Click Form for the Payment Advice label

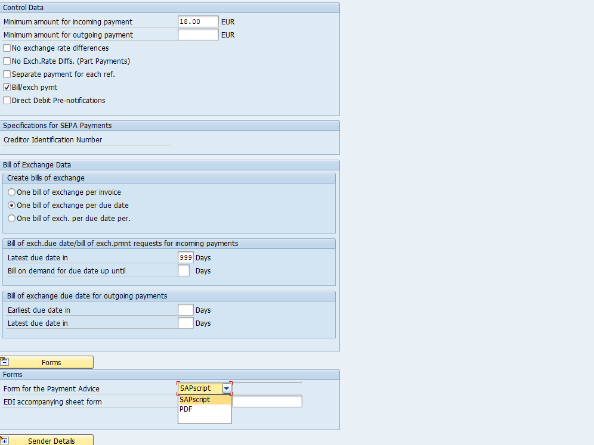pos(51,388)
